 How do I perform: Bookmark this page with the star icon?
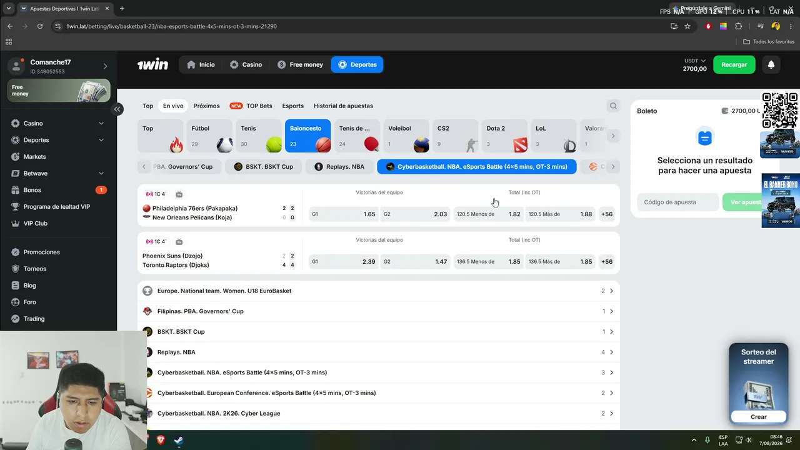687,26
